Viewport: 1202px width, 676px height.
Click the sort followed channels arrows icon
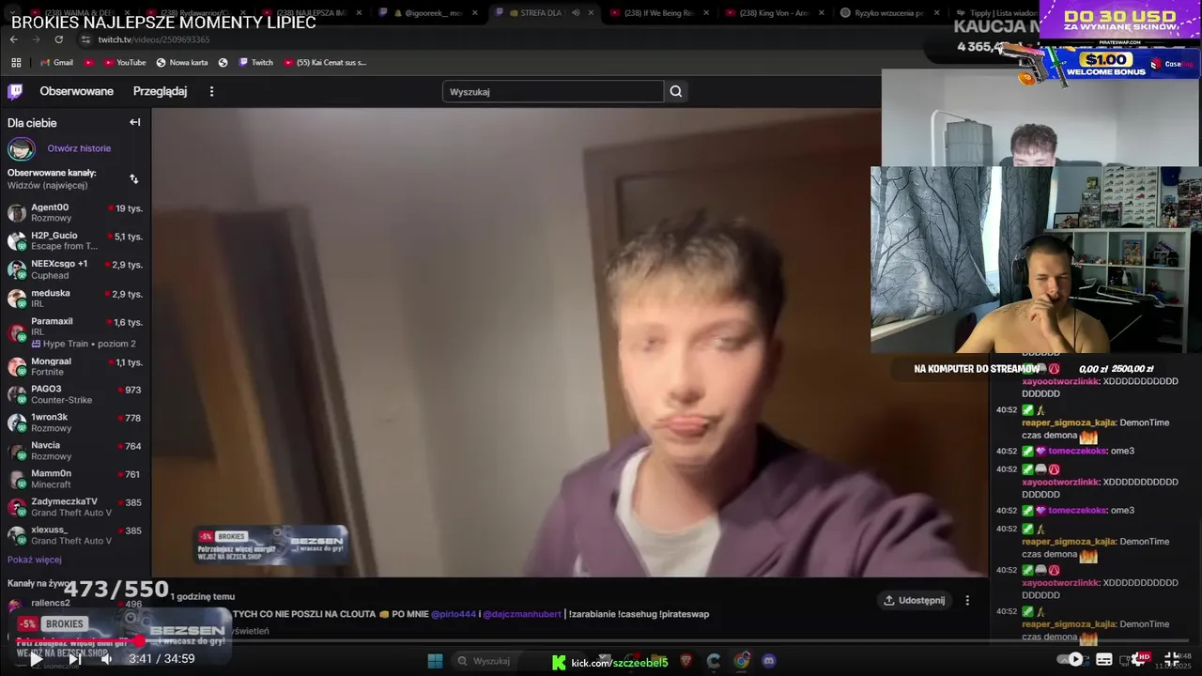tap(133, 178)
